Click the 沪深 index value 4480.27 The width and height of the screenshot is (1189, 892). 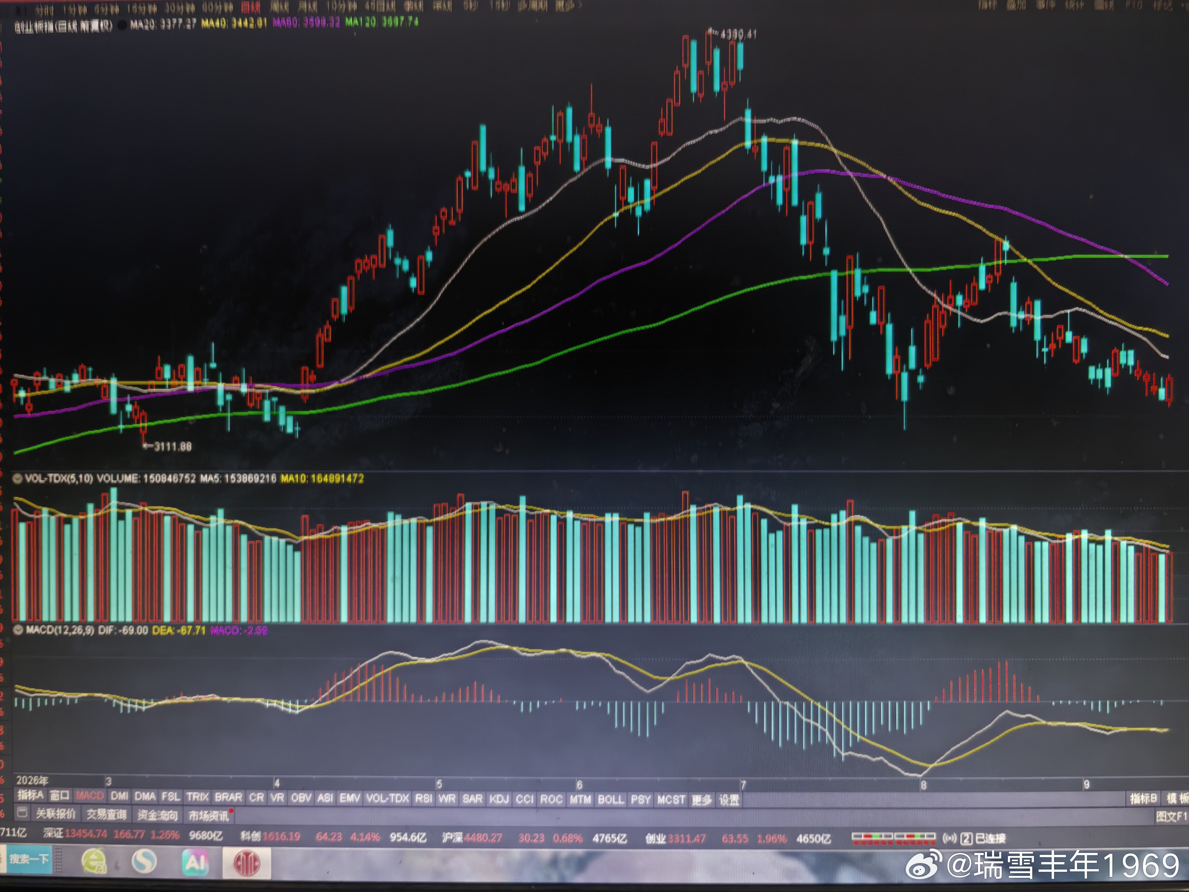click(x=483, y=838)
